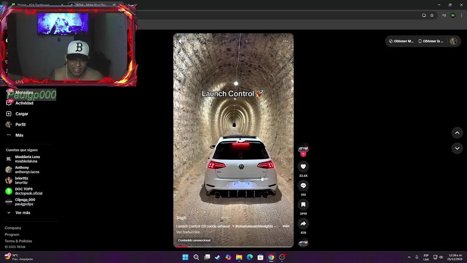Open the volume tray icon
Viewport: 467px width, 263px height.
pos(441,257)
